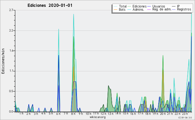Viewport: 195px width, 120px height.
Task: Click the y-axis value 1.6
Action: [x=12, y=51]
